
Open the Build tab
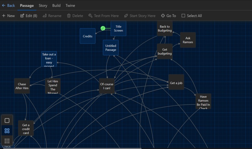tap(56, 6)
